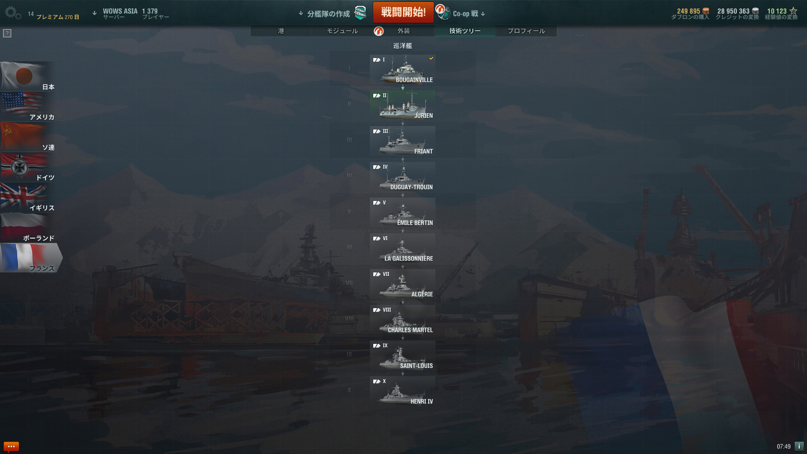The image size is (807, 454).
Task: Click the credits coin stack icon
Action: coord(755,11)
